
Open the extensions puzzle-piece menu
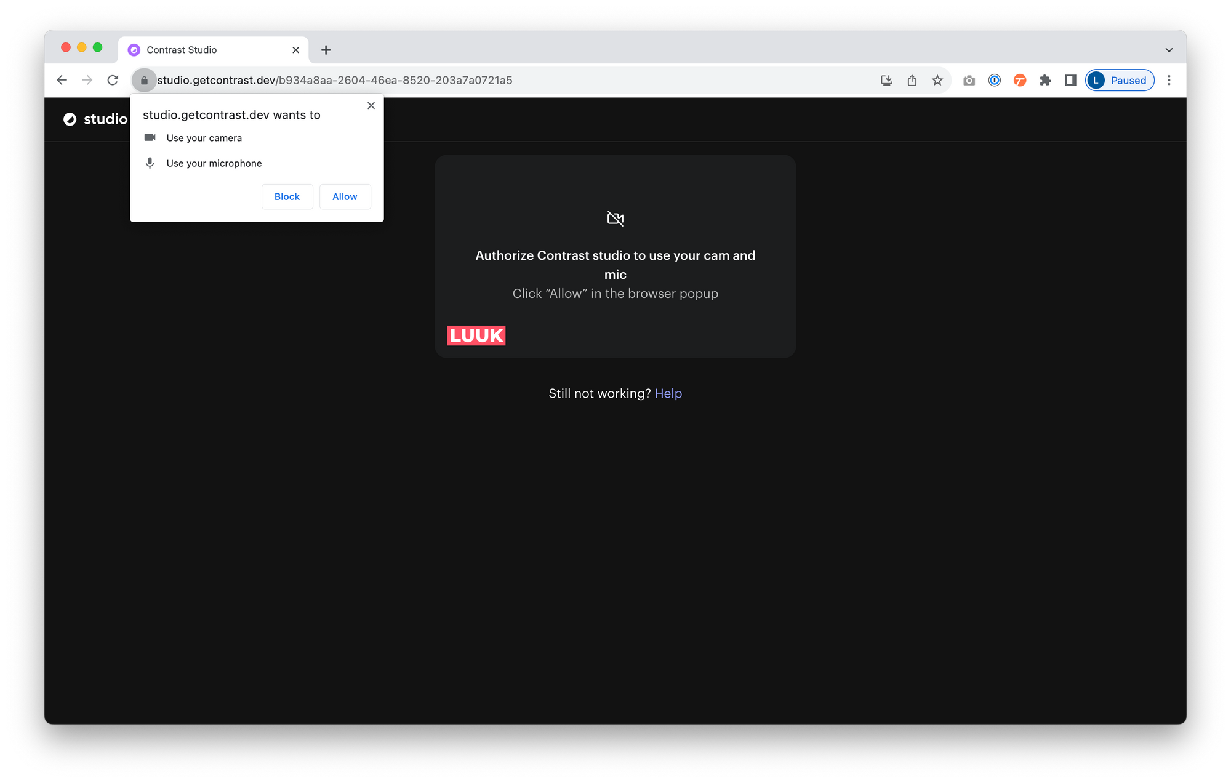[1045, 80]
